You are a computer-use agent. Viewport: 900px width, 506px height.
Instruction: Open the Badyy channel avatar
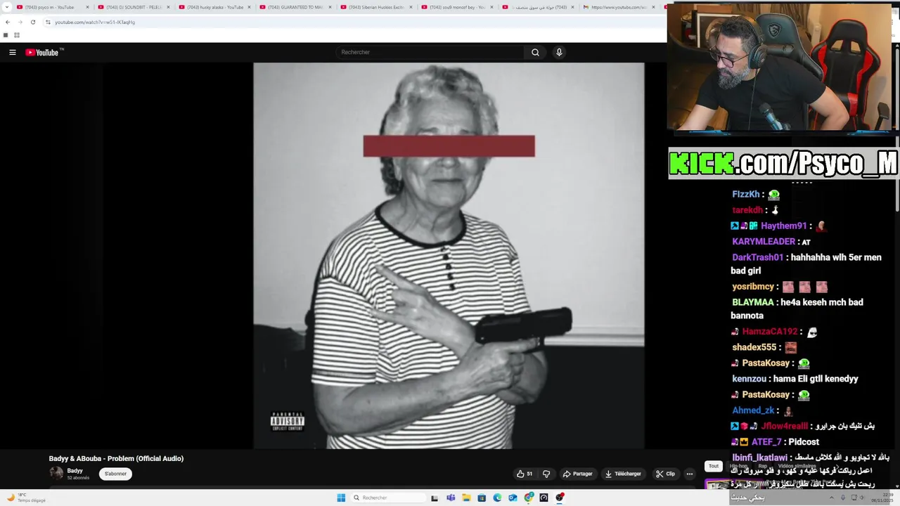pos(56,474)
